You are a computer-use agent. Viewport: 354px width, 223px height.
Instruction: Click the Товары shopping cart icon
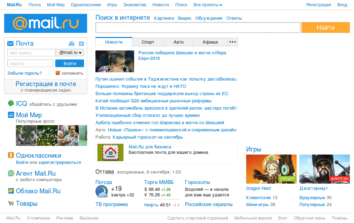click(x=11, y=203)
